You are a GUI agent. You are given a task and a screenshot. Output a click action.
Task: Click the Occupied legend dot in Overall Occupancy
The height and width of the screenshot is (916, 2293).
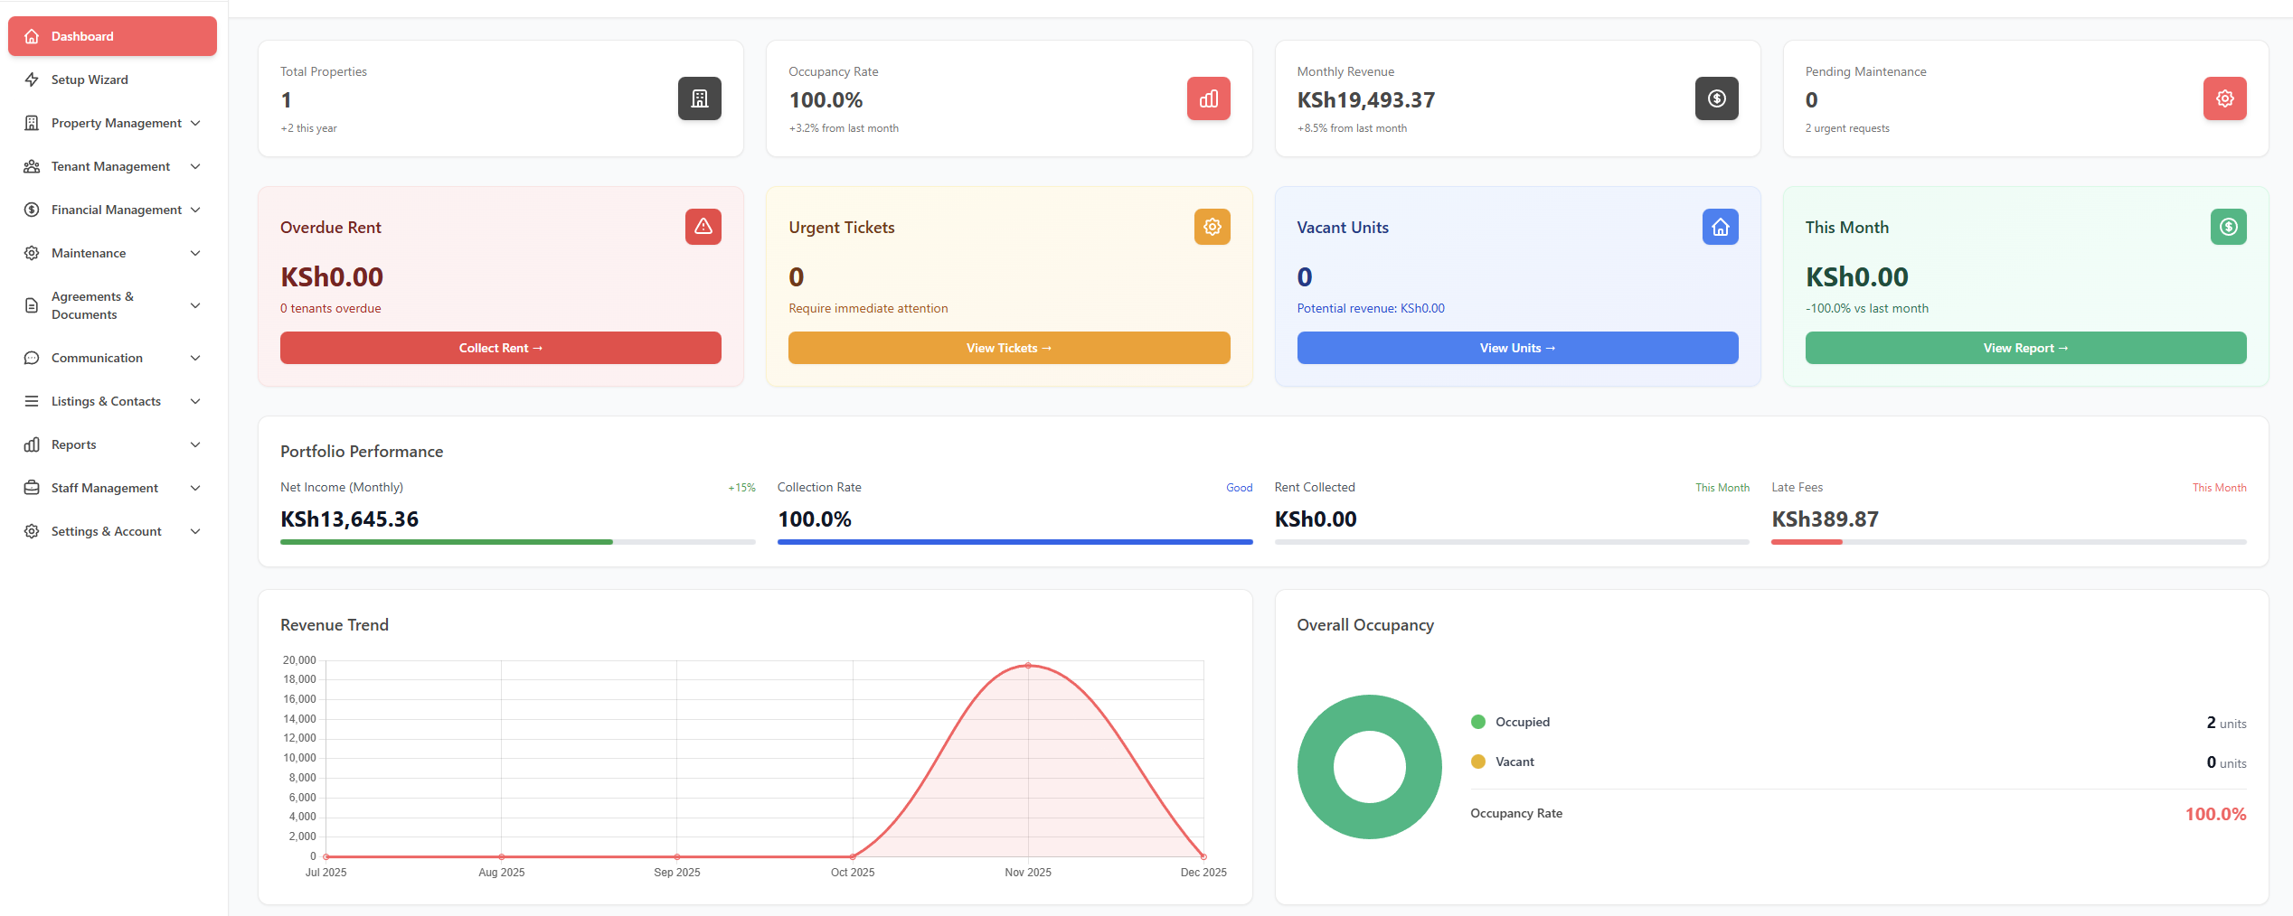coord(1477,722)
